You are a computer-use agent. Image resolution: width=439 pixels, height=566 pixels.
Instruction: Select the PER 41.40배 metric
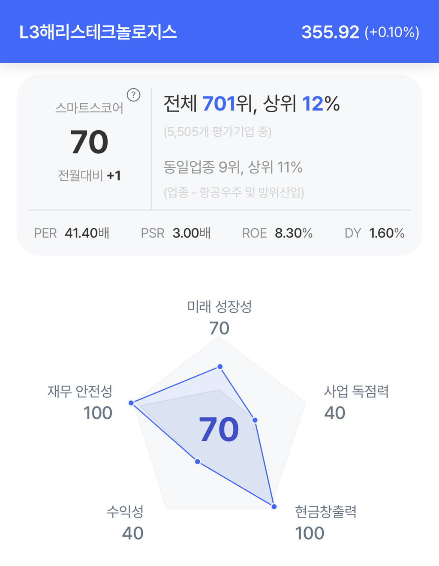pos(72,233)
